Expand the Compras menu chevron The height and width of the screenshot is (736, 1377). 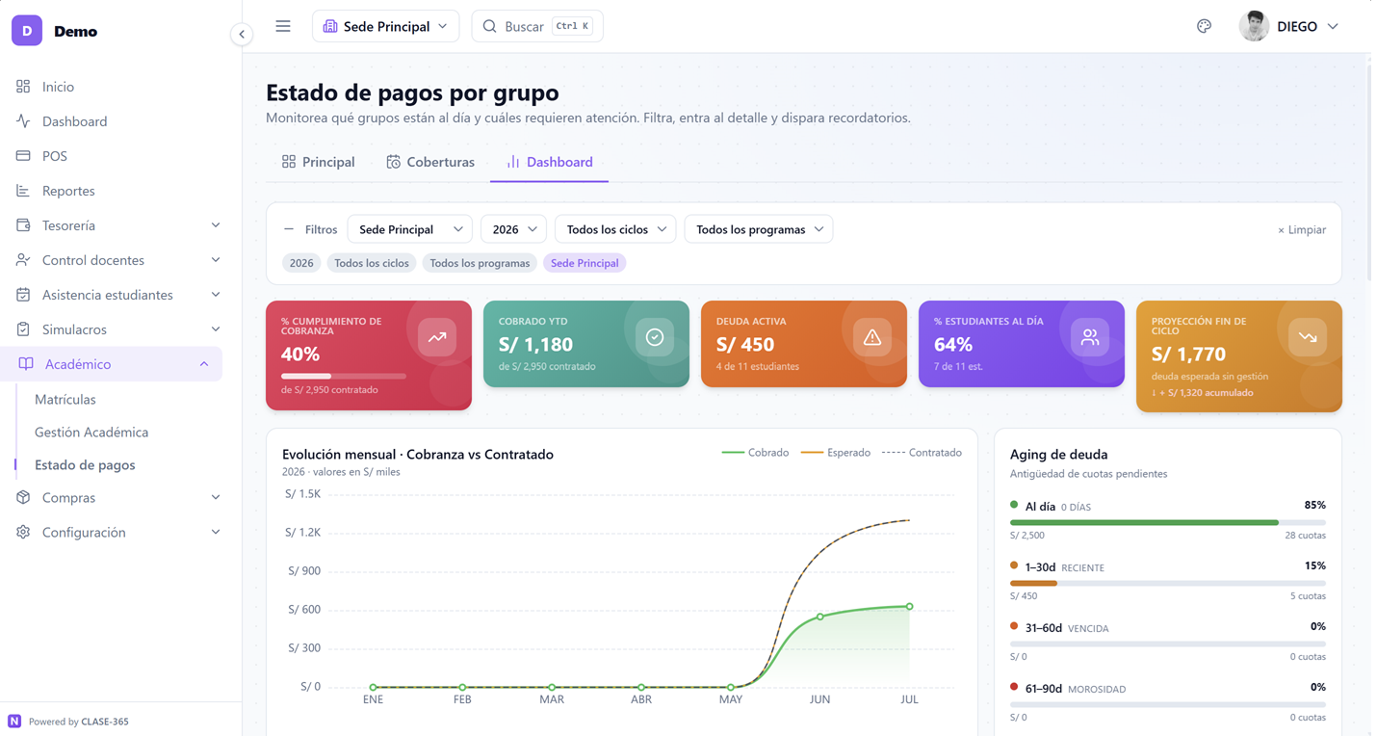click(x=216, y=498)
